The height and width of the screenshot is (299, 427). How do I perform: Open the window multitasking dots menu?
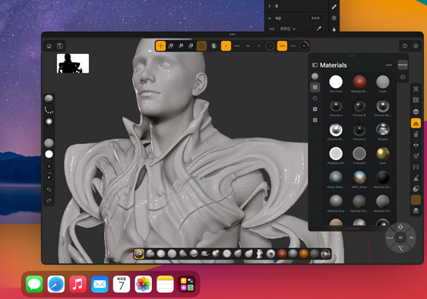point(232,35)
